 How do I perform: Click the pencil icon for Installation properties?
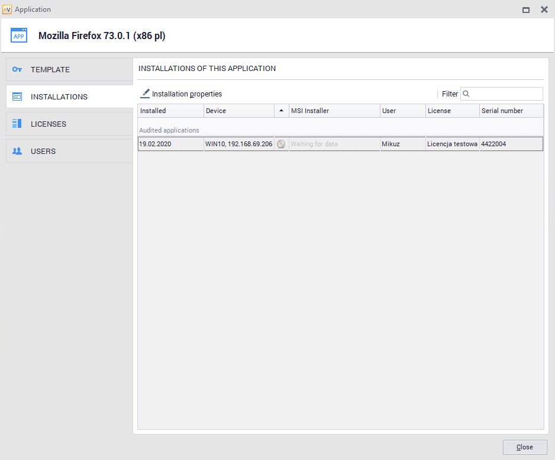[145, 94]
